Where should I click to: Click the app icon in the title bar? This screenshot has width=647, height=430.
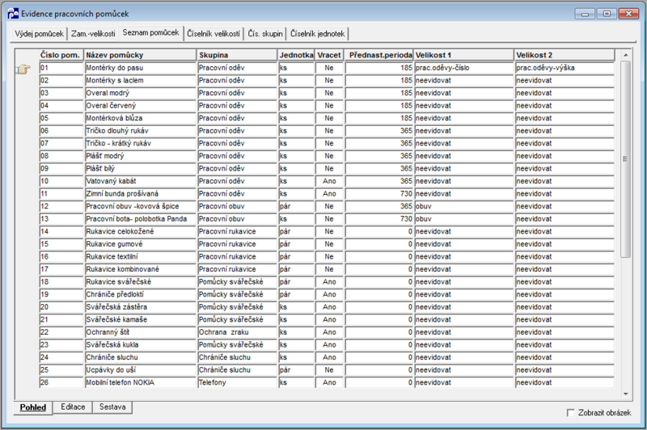click(x=13, y=13)
